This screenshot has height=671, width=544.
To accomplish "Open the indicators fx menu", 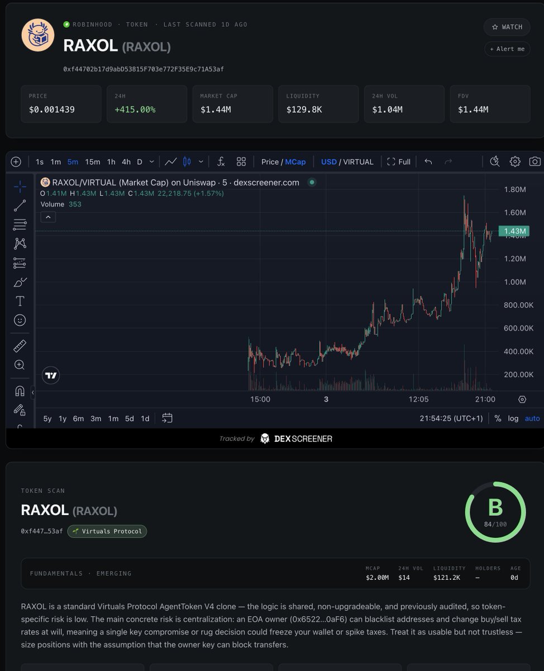I will coord(221,162).
